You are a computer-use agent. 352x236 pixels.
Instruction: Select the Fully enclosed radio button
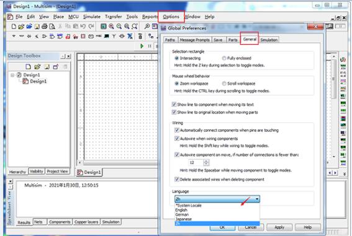[224, 58]
